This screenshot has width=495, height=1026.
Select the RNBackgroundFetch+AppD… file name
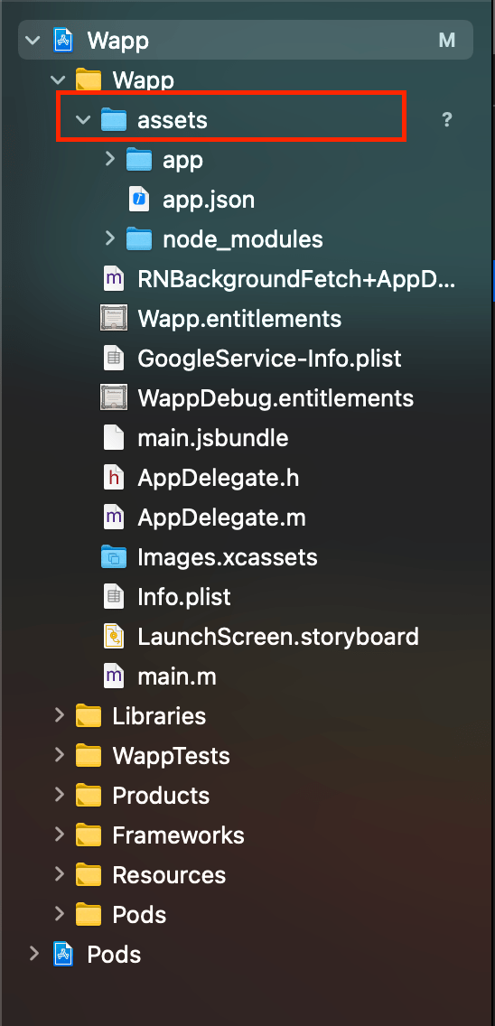[296, 280]
